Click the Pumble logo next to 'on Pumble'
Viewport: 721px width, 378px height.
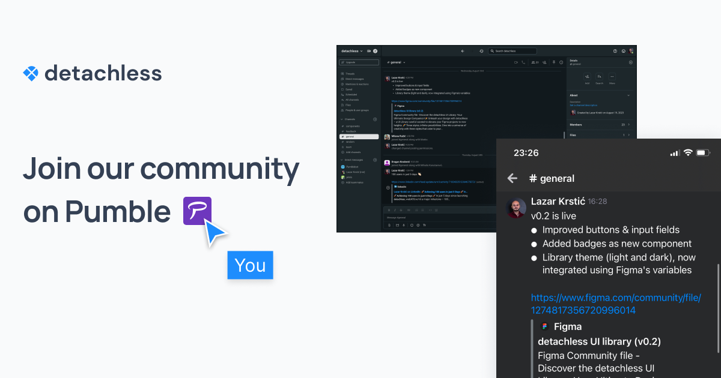pos(198,211)
